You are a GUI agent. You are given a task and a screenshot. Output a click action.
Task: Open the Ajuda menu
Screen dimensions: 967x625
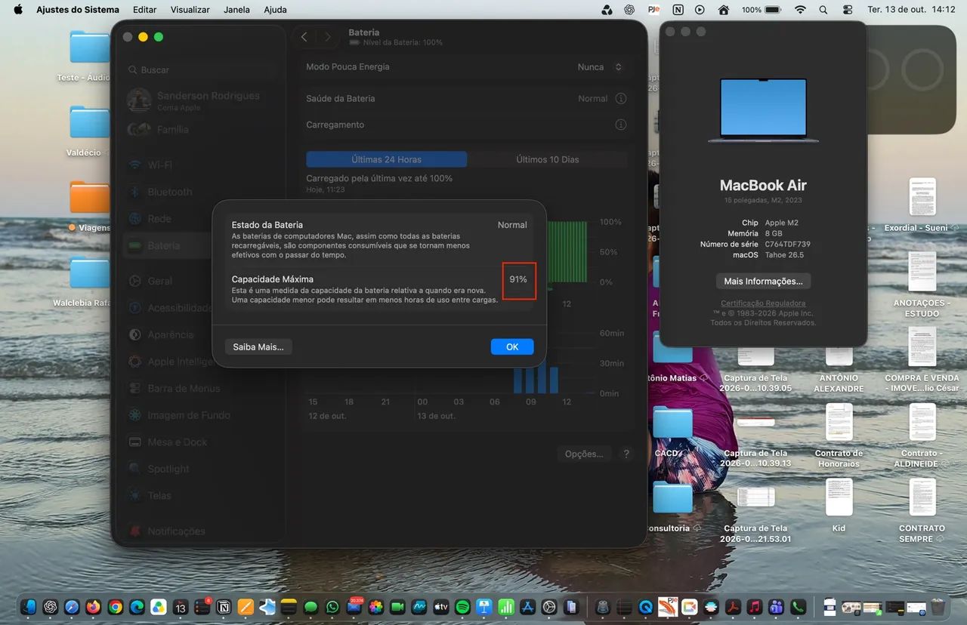(275, 10)
